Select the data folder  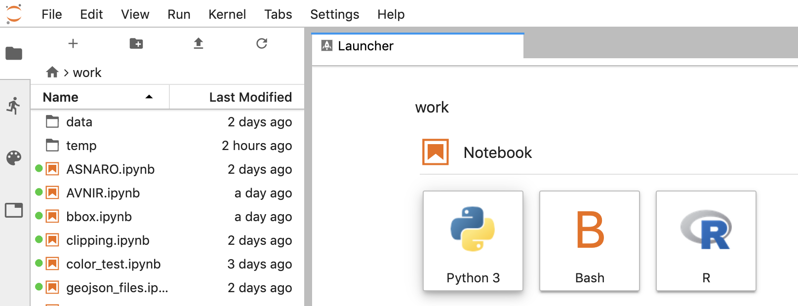point(167,122)
